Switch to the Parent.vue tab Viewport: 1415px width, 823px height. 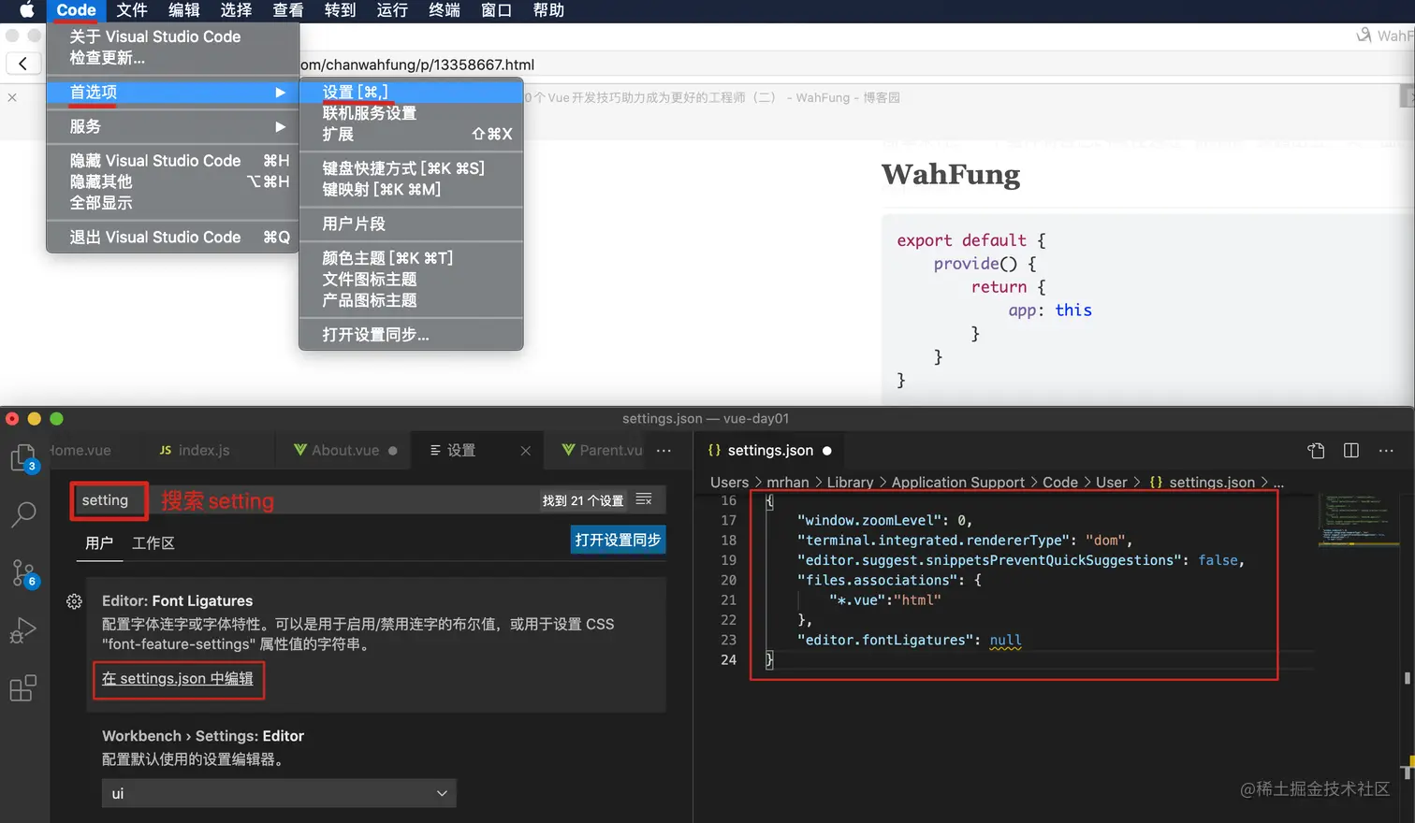[x=602, y=450]
